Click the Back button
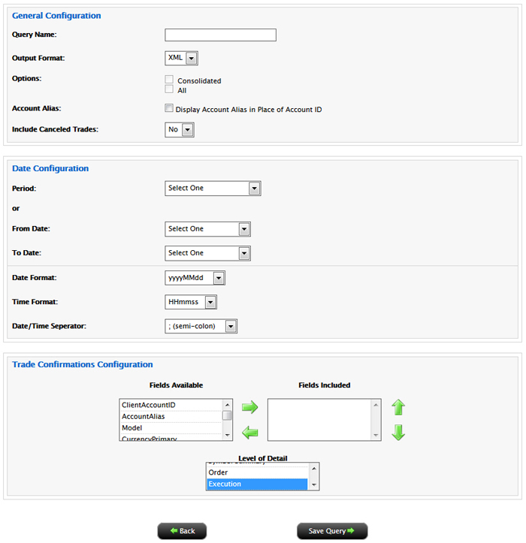526x543 pixels. pos(182,531)
